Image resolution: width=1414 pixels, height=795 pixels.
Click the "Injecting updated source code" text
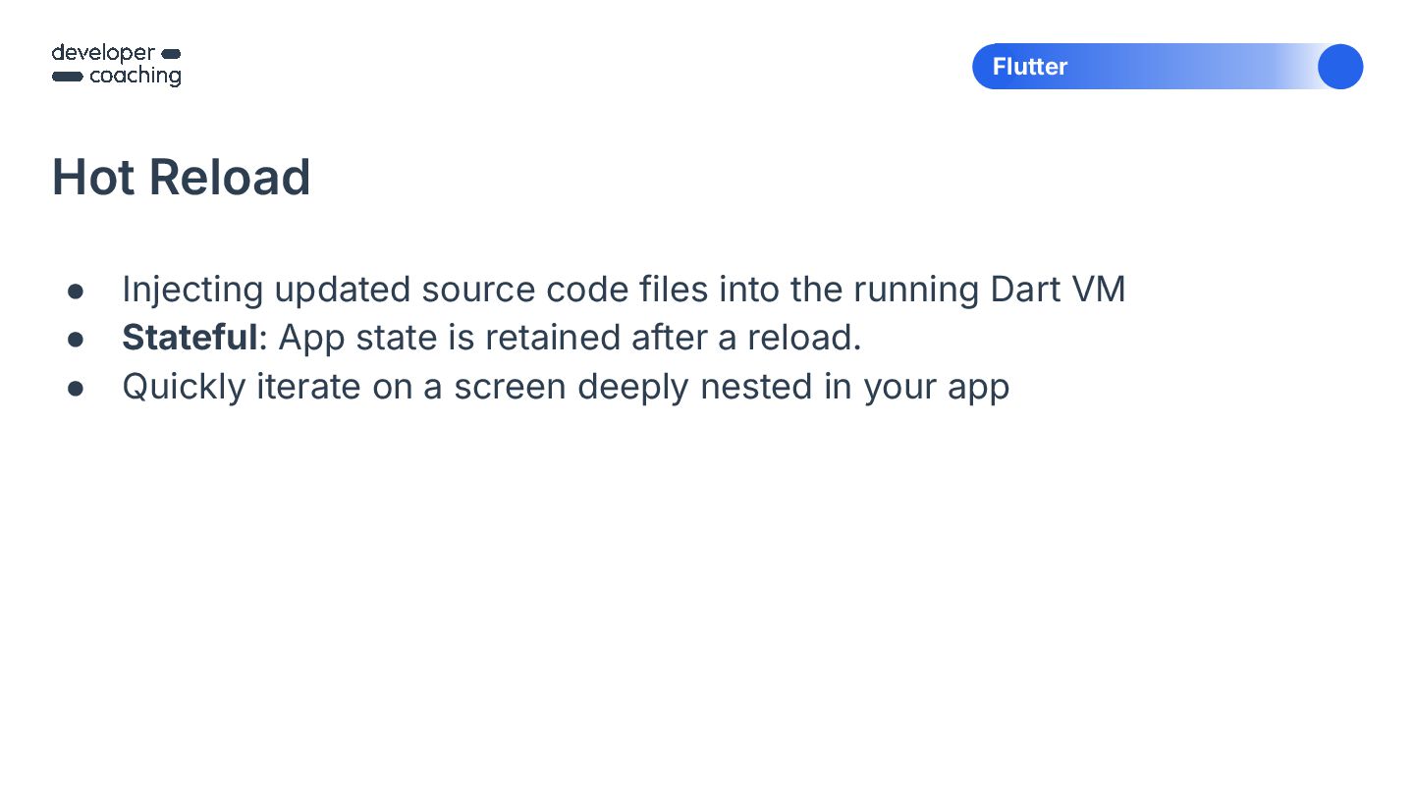click(326, 290)
